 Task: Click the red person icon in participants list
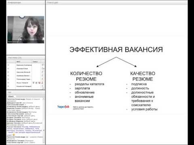click(42, 83)
